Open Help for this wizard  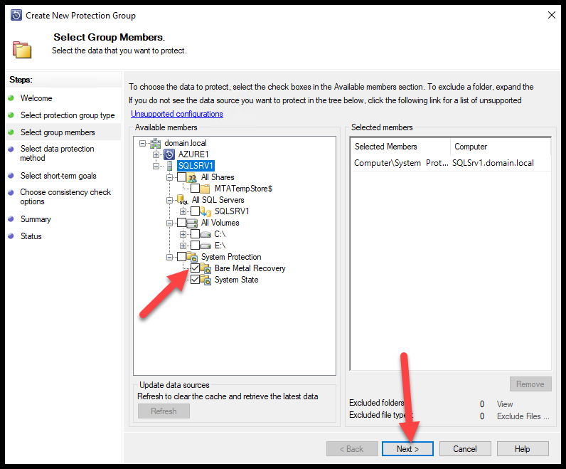click(x=523, y=449)
